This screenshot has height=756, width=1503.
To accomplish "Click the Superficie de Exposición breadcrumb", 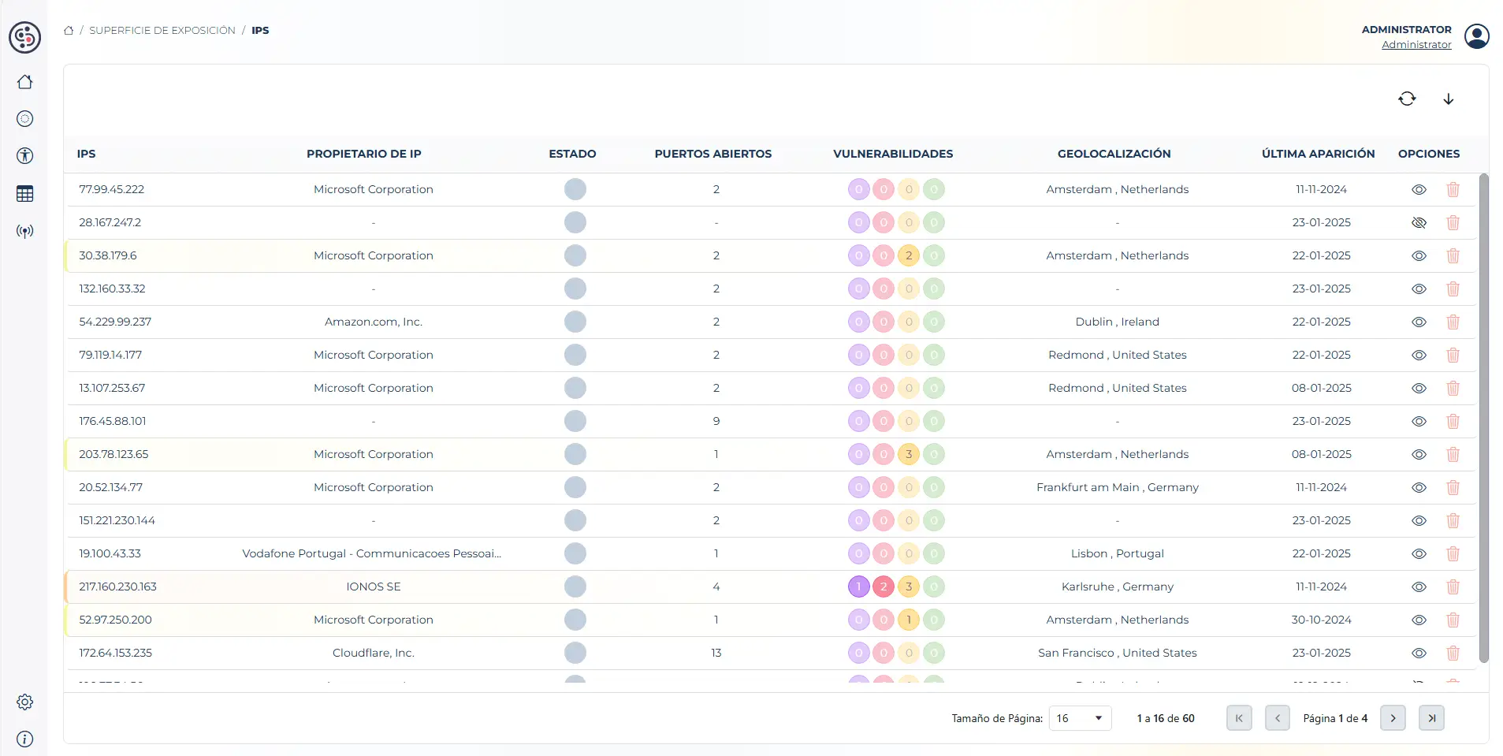I will pyautogui.click(x=162, y=30).
